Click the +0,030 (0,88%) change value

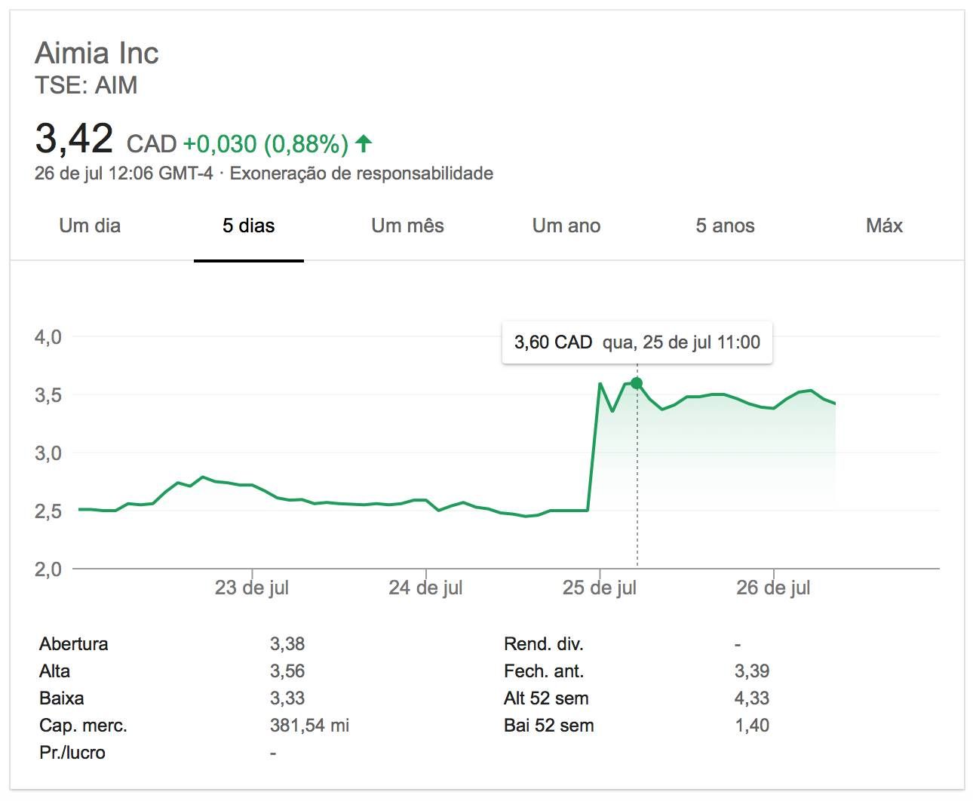tap(266, 143)
